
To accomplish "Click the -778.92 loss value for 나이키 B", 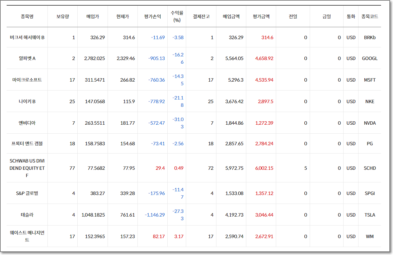I will [x=156, y=101].
